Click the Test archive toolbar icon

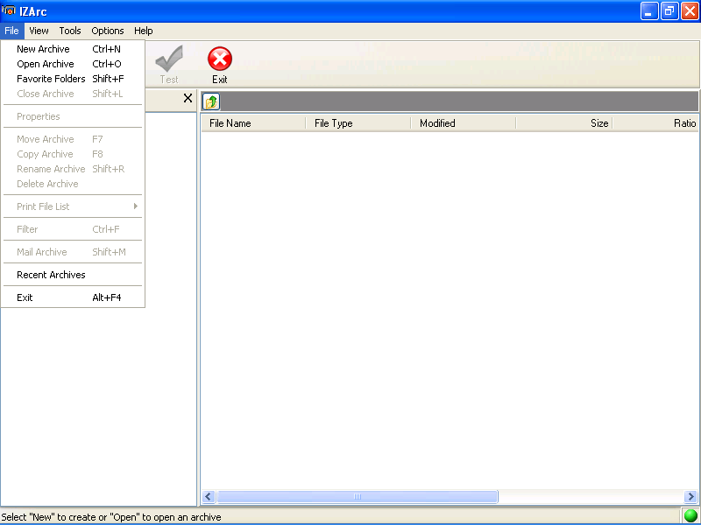coord(168,61)
